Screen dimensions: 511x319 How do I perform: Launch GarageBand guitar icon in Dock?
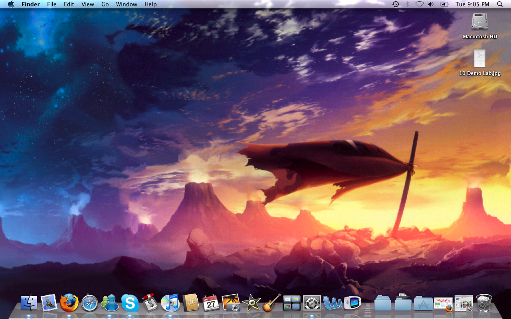(271, 303)
